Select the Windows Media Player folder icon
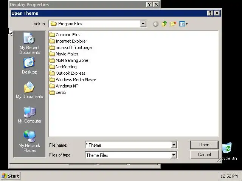Screen dimensions: 242x181 [x=52, y=80]
